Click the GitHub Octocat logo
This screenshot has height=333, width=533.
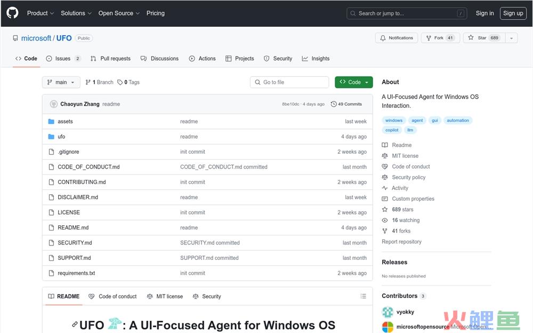13,13
